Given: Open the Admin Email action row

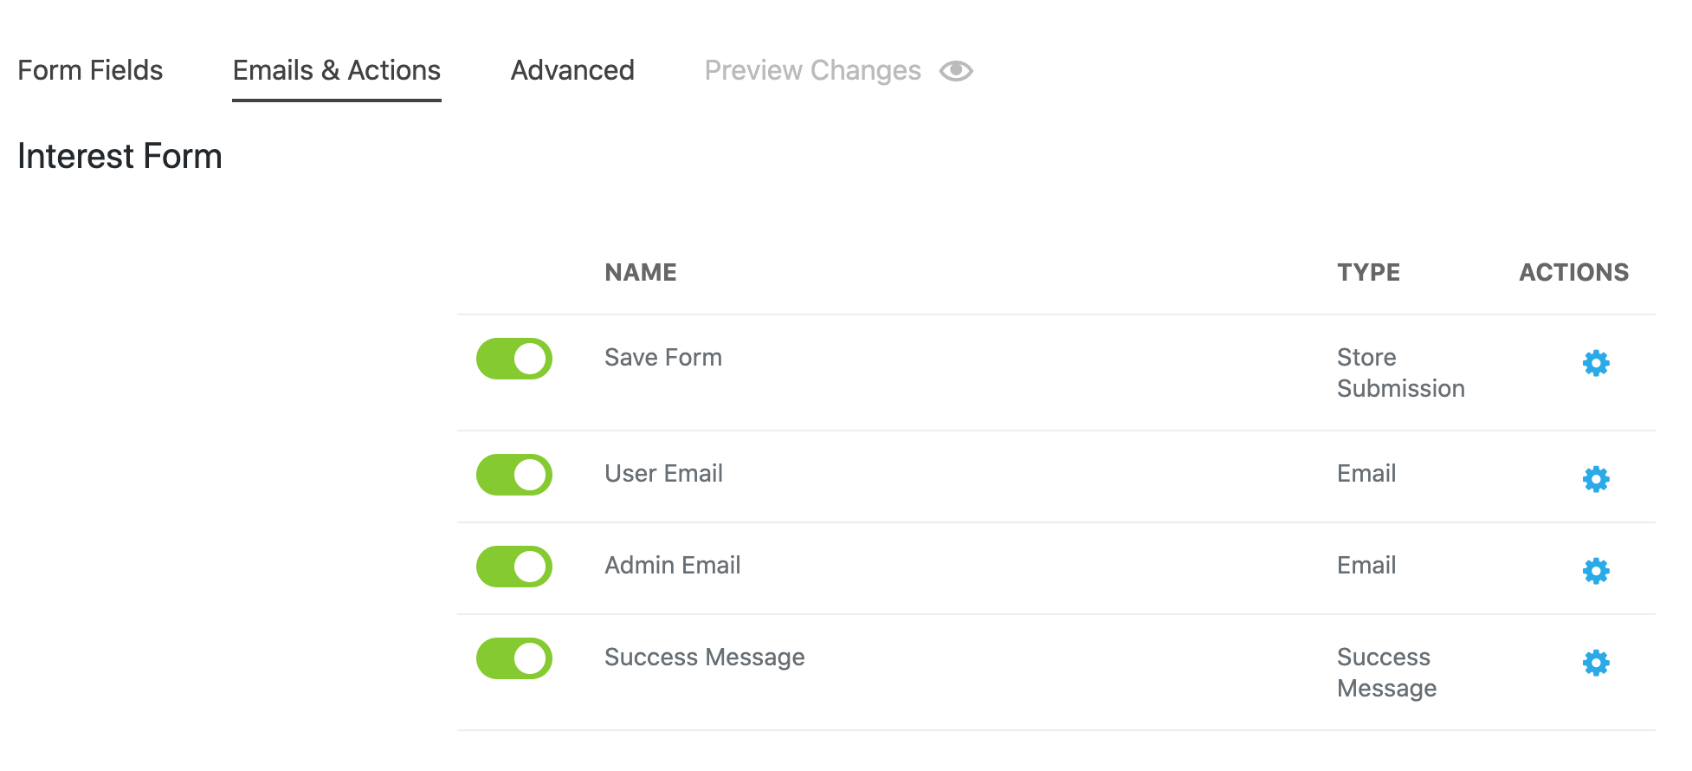Looking at the screenshot, I should tap(1056, 568).
